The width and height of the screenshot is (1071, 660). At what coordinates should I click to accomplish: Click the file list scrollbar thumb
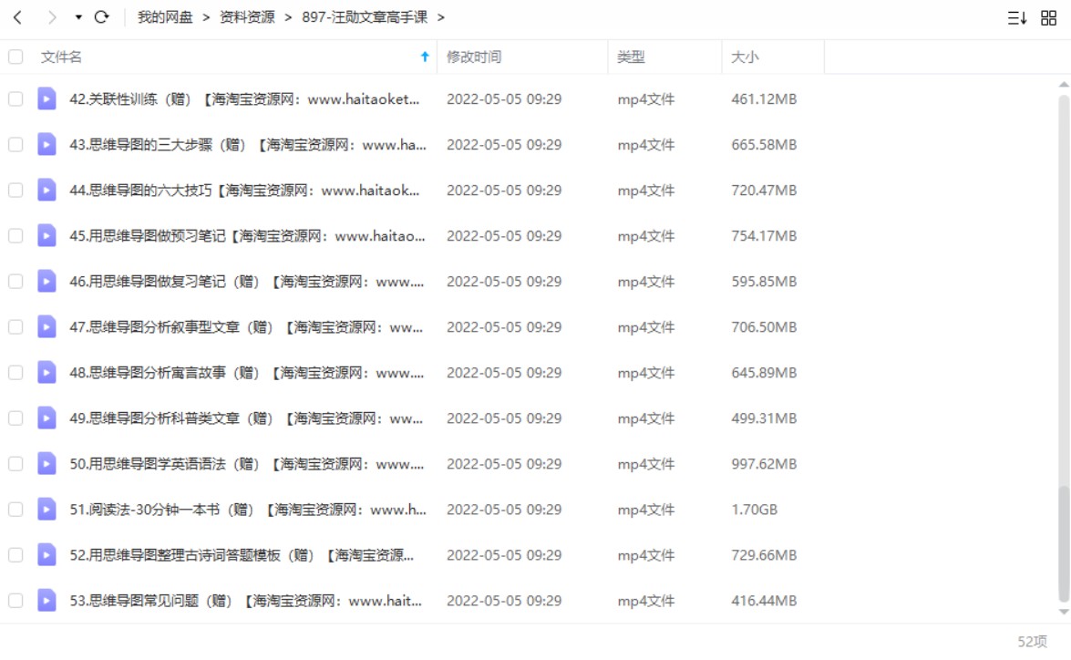1064,543
